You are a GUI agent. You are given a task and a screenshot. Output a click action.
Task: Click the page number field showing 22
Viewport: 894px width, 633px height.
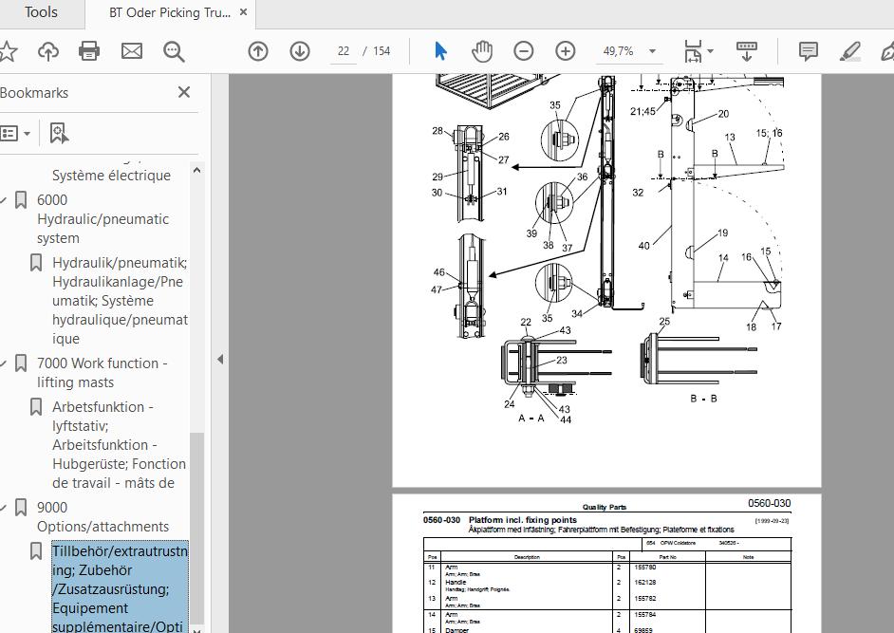tap(344, 51)
